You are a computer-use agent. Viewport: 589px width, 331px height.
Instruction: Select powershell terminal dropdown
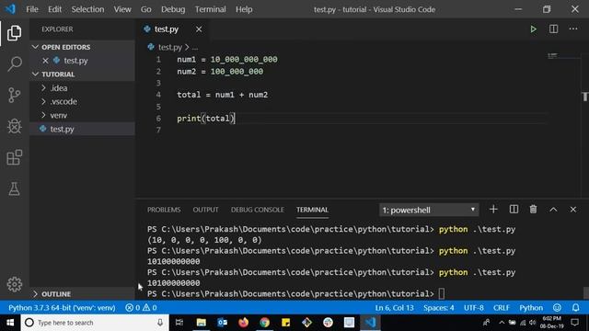tap(429, 210)
